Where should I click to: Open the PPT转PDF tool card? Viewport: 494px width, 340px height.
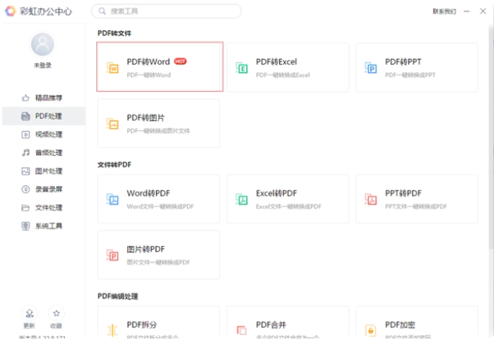pos(417,199)
